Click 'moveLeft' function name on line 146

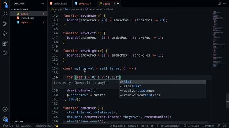tap(88, 33)
